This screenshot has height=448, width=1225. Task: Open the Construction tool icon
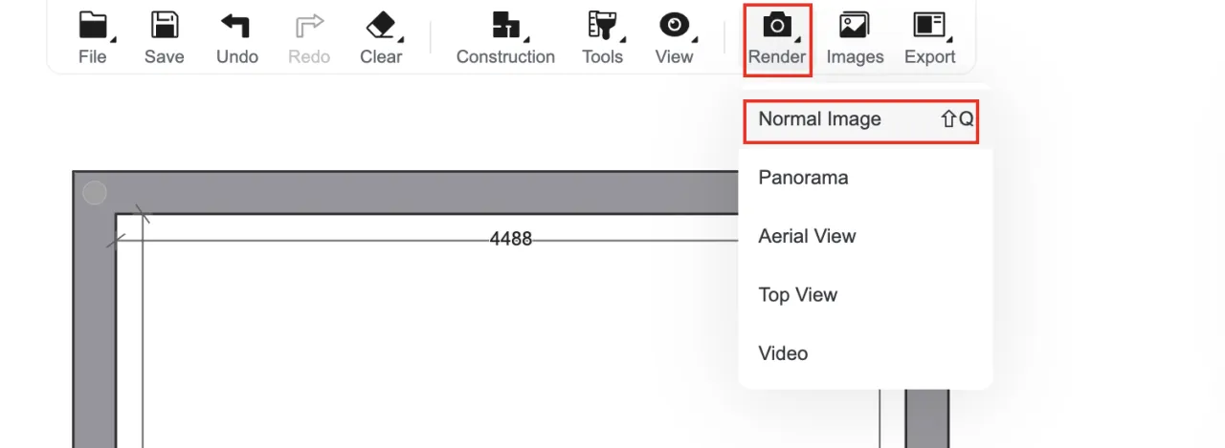[x=505, y=26]
